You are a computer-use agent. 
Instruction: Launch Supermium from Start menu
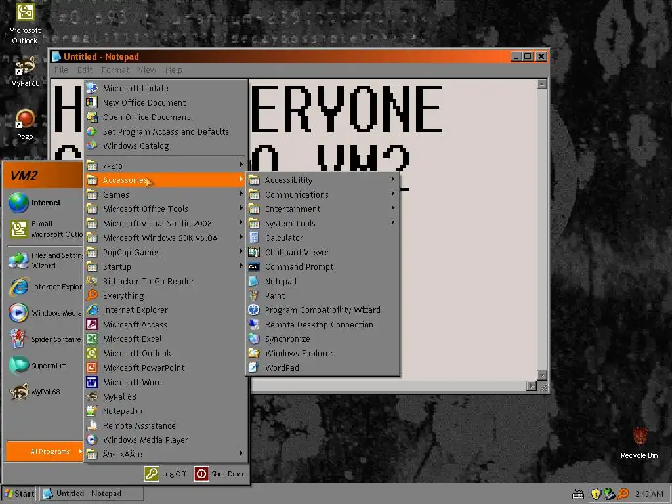[45, 366]
